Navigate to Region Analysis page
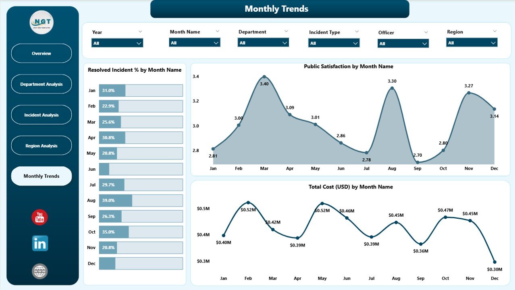Viewport: 515px width, 290px height. 42,146
